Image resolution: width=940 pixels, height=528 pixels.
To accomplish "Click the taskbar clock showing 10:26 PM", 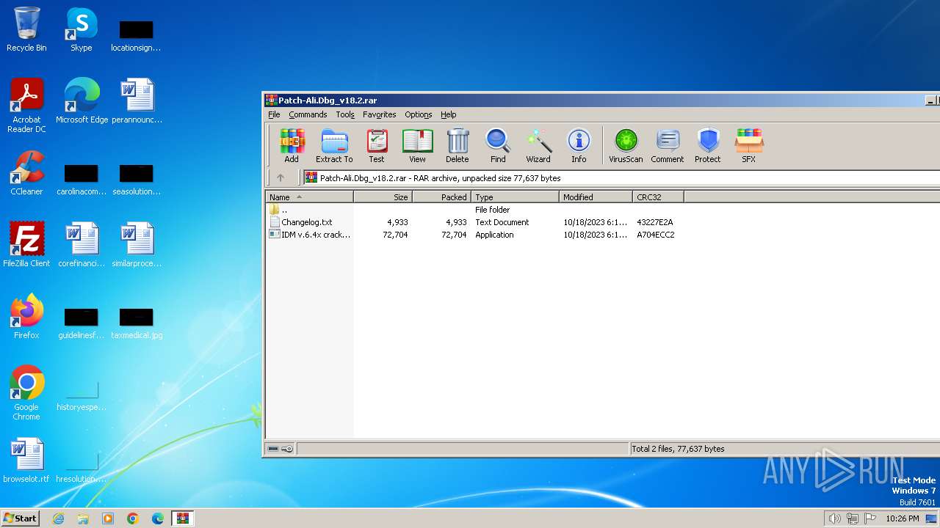I will pyautogui.click(x=903, y=518).
